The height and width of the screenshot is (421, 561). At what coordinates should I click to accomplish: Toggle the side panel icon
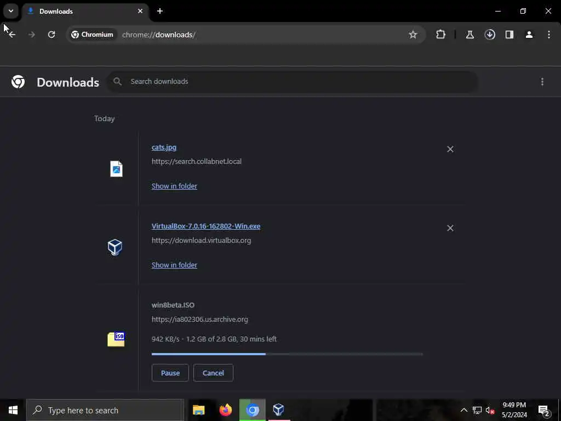[x=510, y=35]
